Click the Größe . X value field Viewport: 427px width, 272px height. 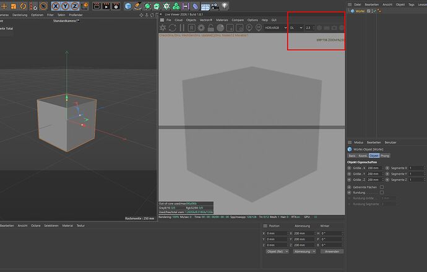(374, 168)
